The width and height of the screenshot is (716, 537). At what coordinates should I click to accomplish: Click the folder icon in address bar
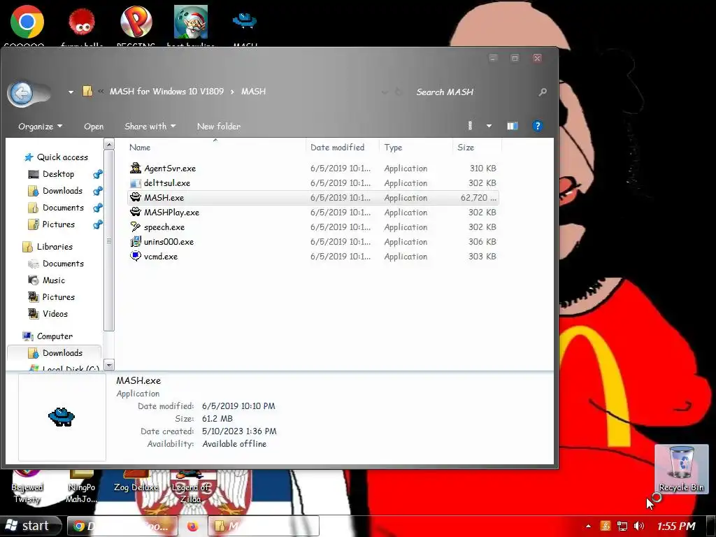tap(87, 92)
